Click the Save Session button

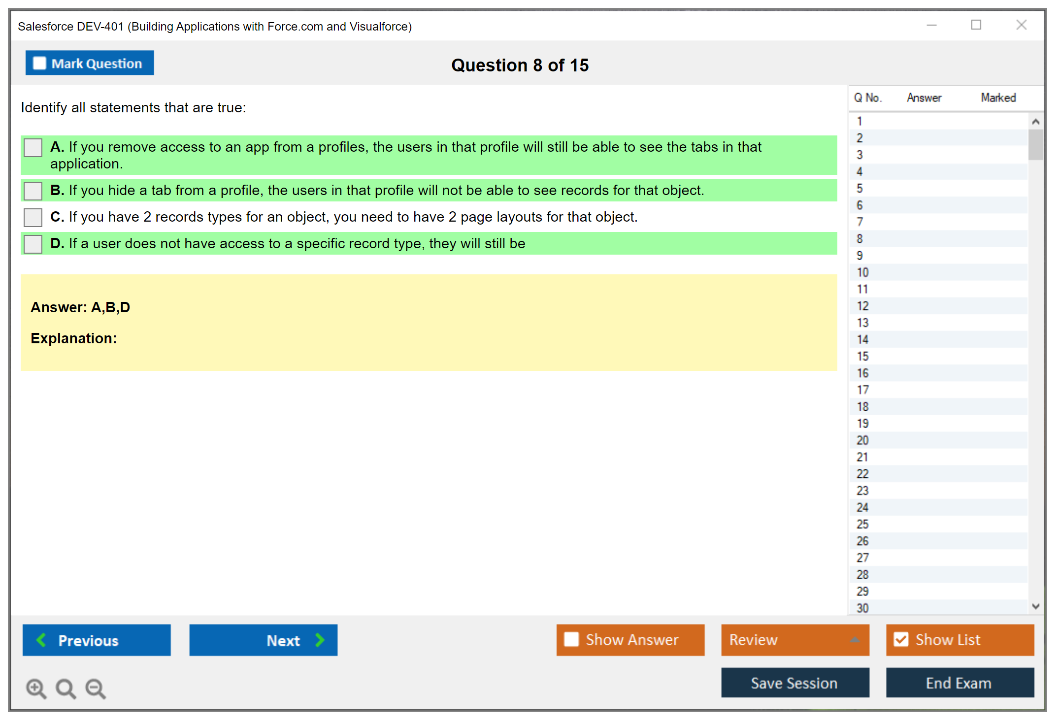click(x=794, y=683)
